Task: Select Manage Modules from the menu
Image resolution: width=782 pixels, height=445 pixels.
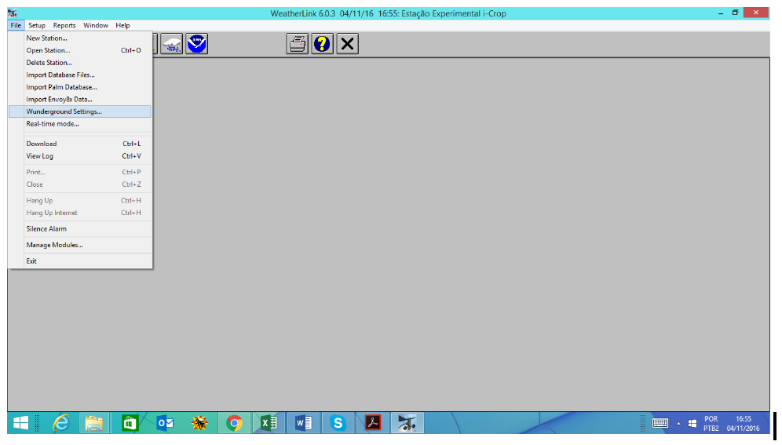Action: 54,245
